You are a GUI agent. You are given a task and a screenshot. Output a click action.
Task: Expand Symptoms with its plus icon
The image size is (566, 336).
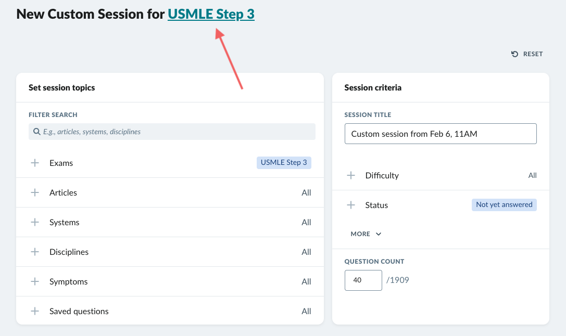coord(35,281)
